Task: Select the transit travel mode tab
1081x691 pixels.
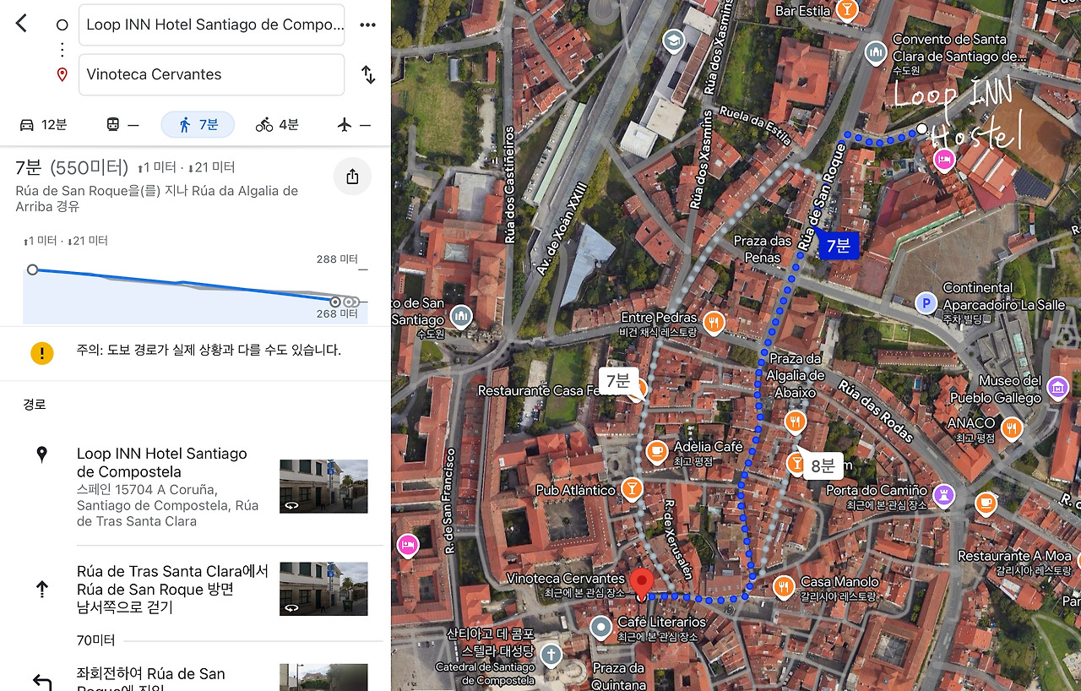Action: coord(122,125)
